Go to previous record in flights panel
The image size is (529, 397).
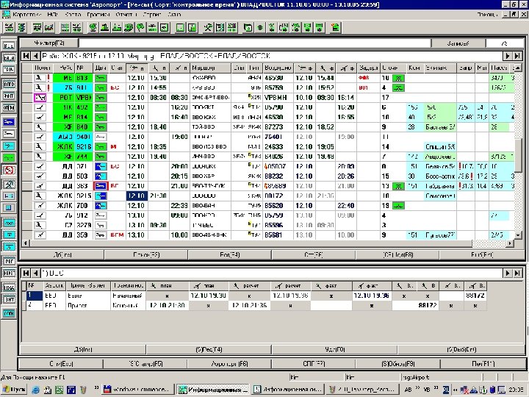[35, 56]
